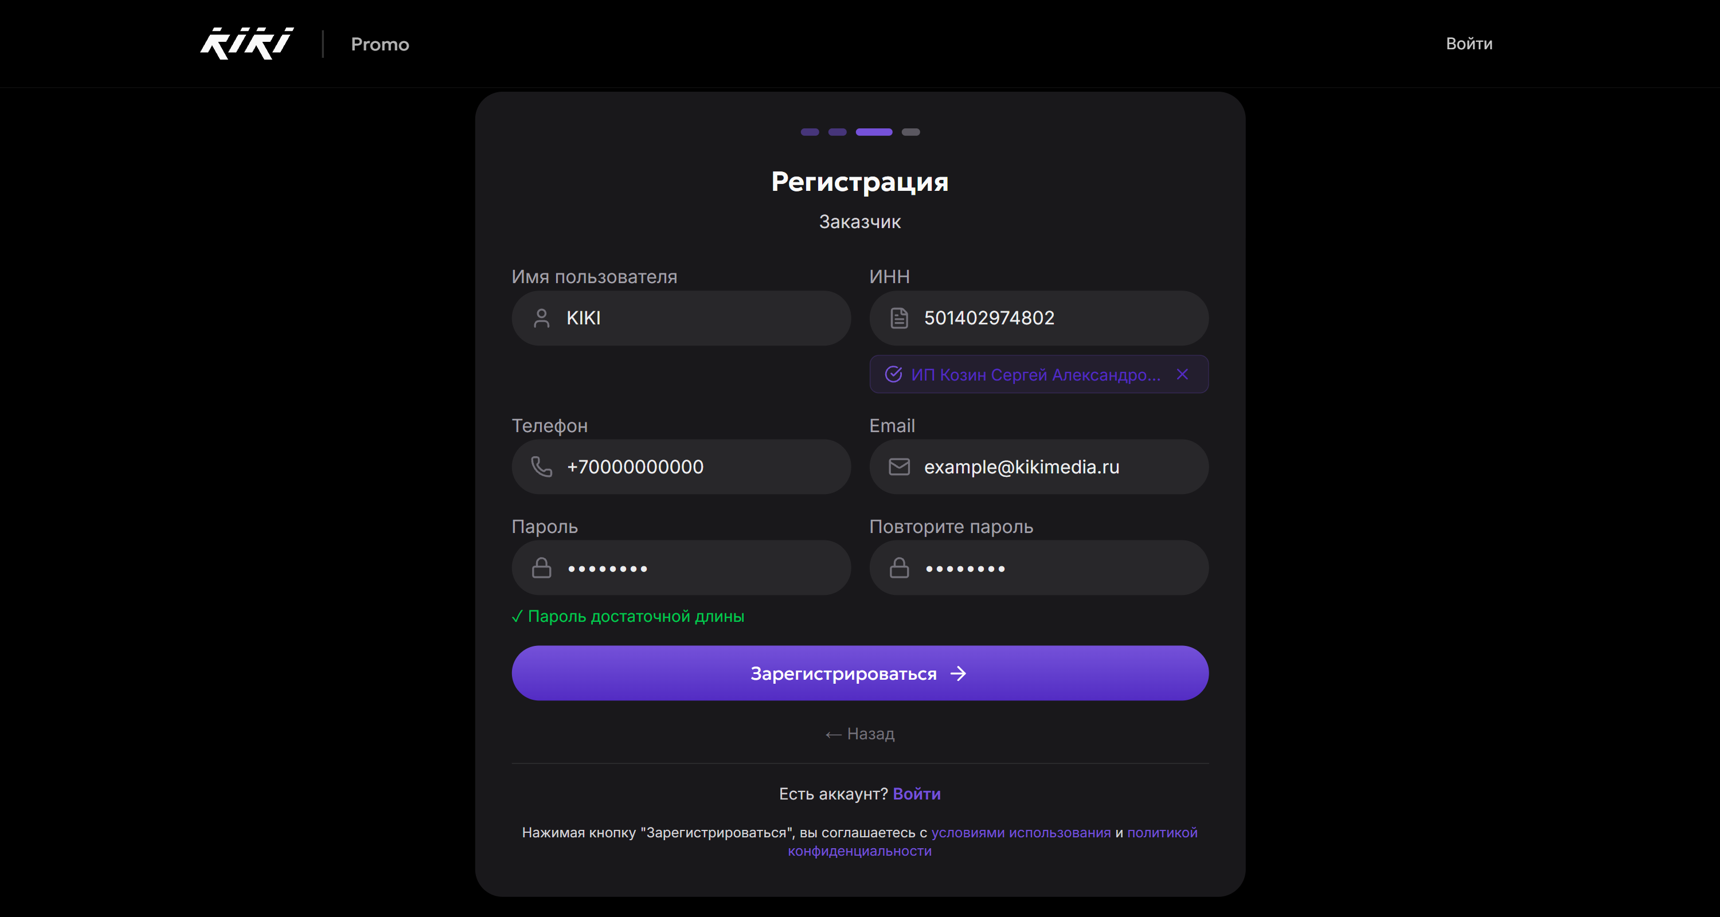Click the envelope icon in Email field
1720x917 pixels.
point(899,467)
